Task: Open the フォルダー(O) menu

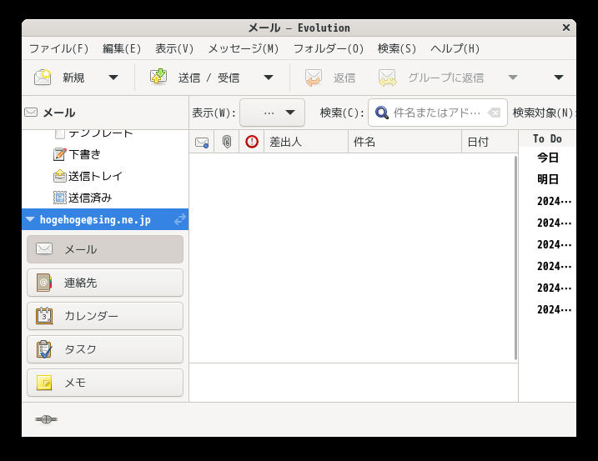Action: 329,48
